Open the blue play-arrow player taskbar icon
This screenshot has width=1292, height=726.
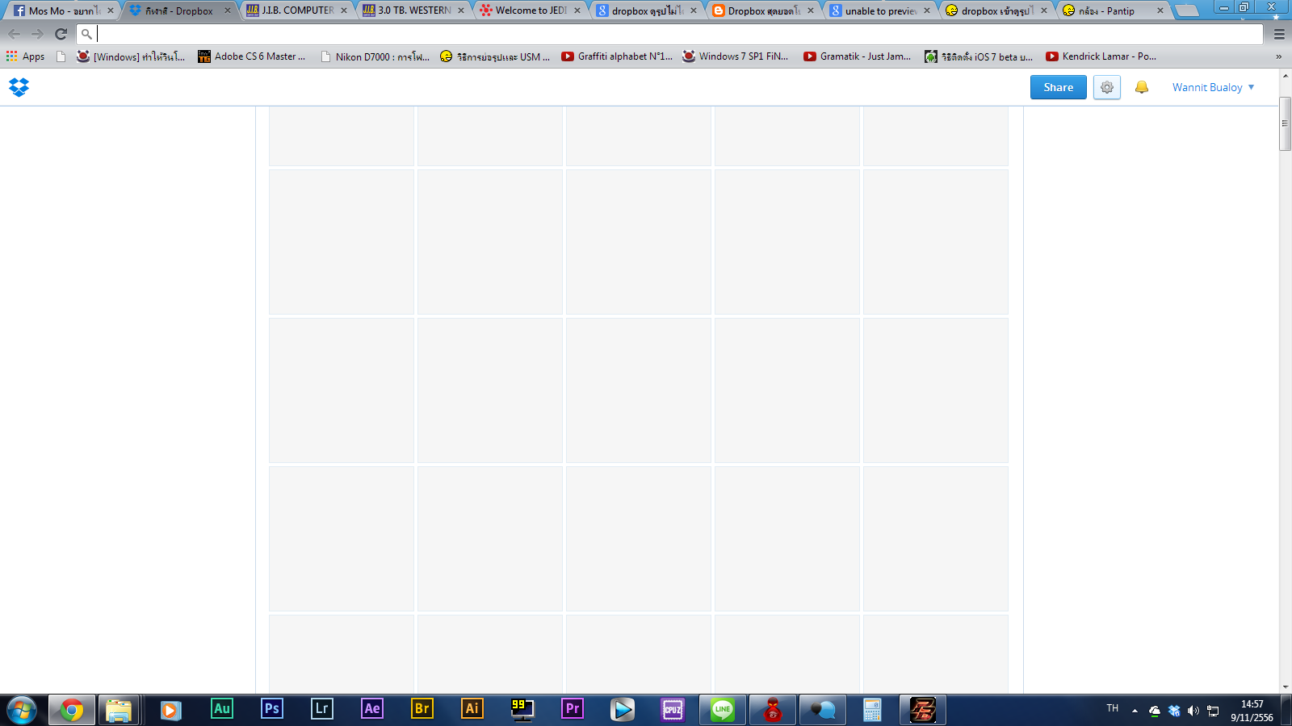(x=623, y=710)
